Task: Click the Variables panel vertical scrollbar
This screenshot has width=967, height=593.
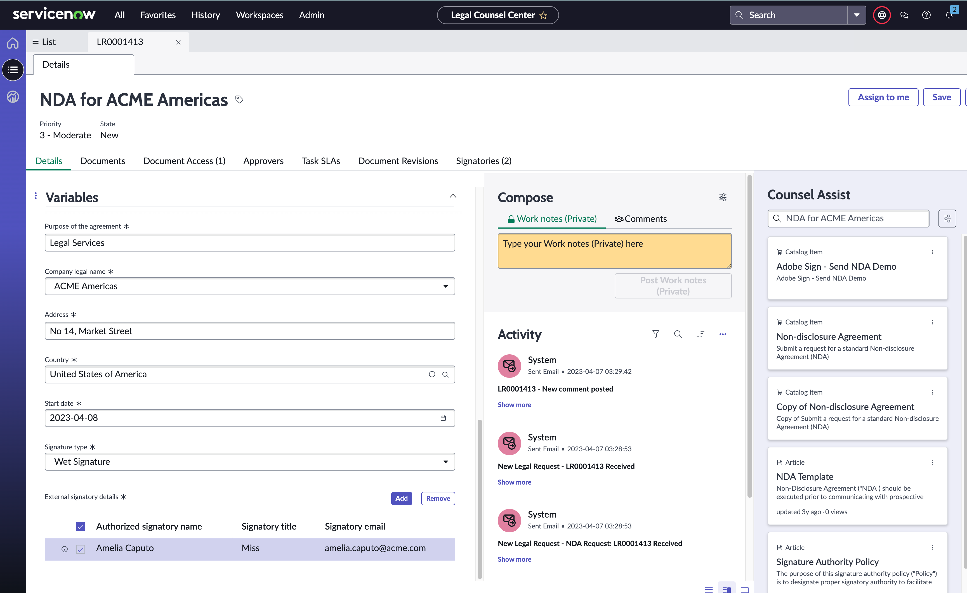Action: [x=480, y=499]
